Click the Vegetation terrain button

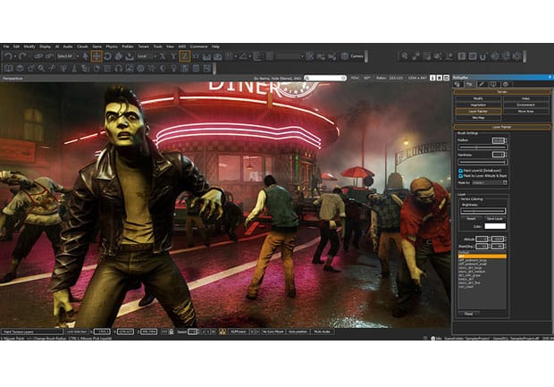(478, 105)
